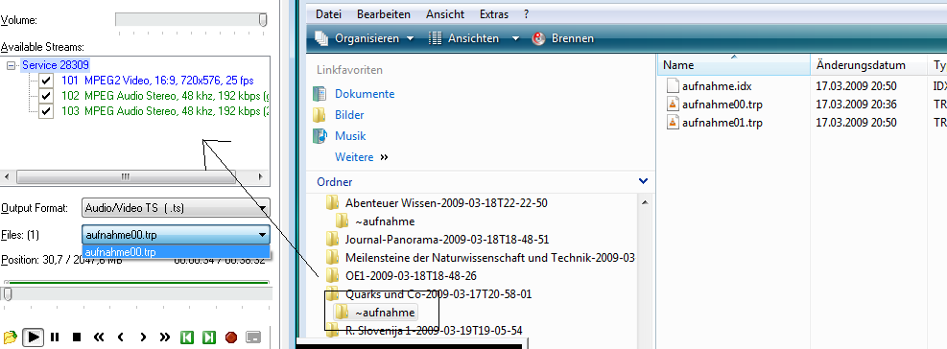Jump to next marker green icon
The height and width of the screenshot is (349, 947).
coord(209,337)
